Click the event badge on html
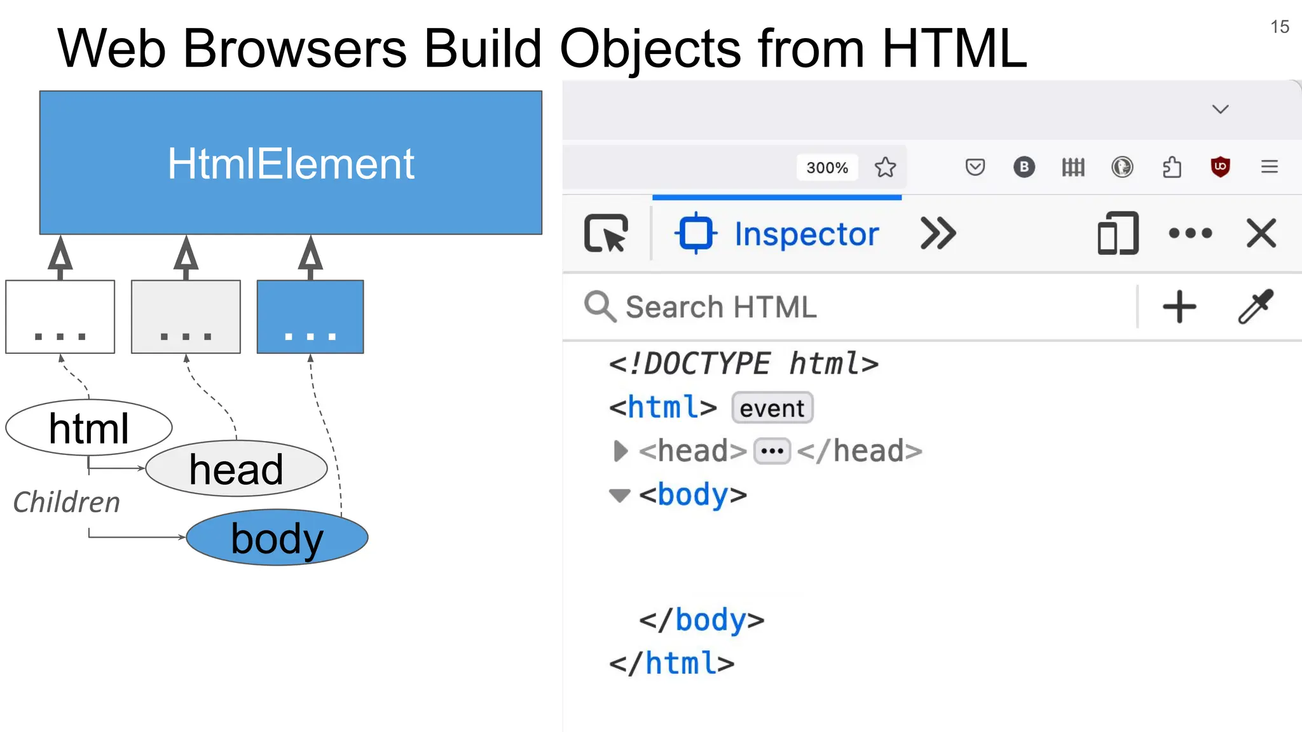 [772, 408]
